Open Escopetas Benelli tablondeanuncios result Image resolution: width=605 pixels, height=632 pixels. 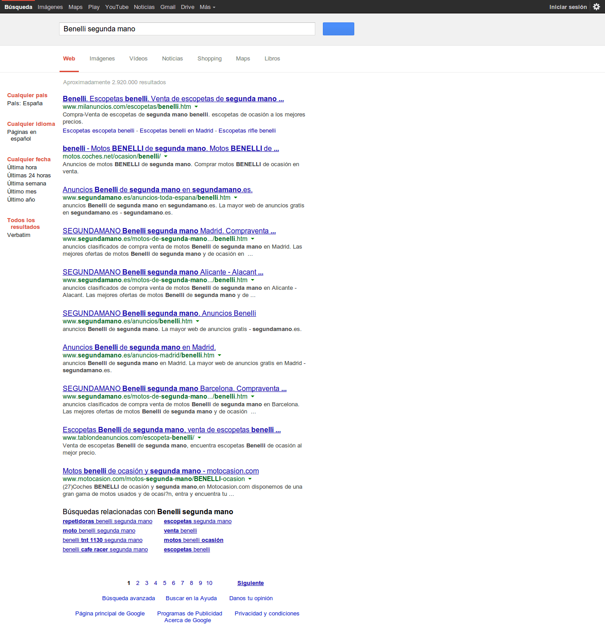click(172, 430)
